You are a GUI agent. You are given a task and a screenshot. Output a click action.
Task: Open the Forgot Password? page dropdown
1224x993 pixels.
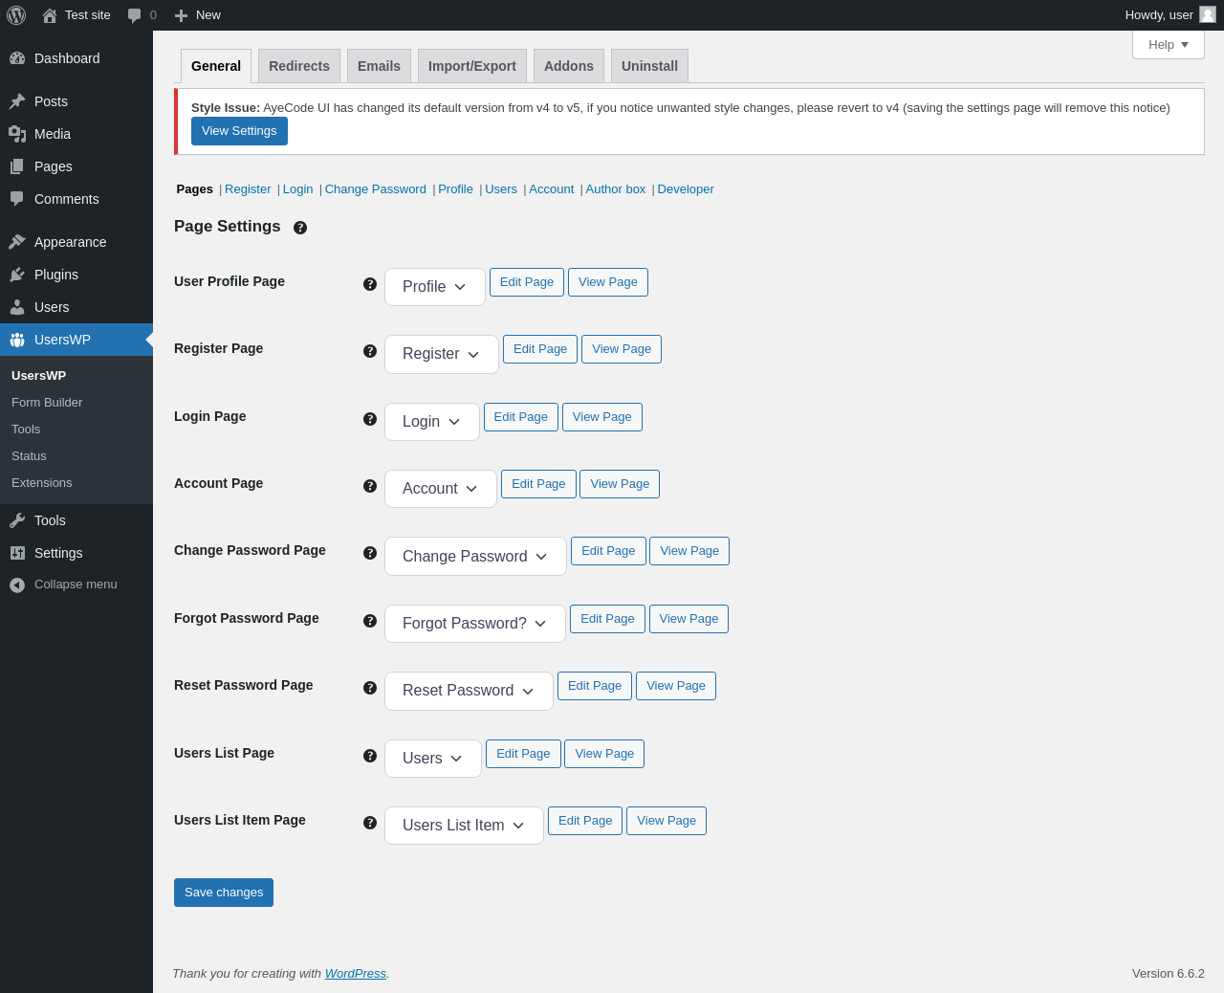[475, 624]
